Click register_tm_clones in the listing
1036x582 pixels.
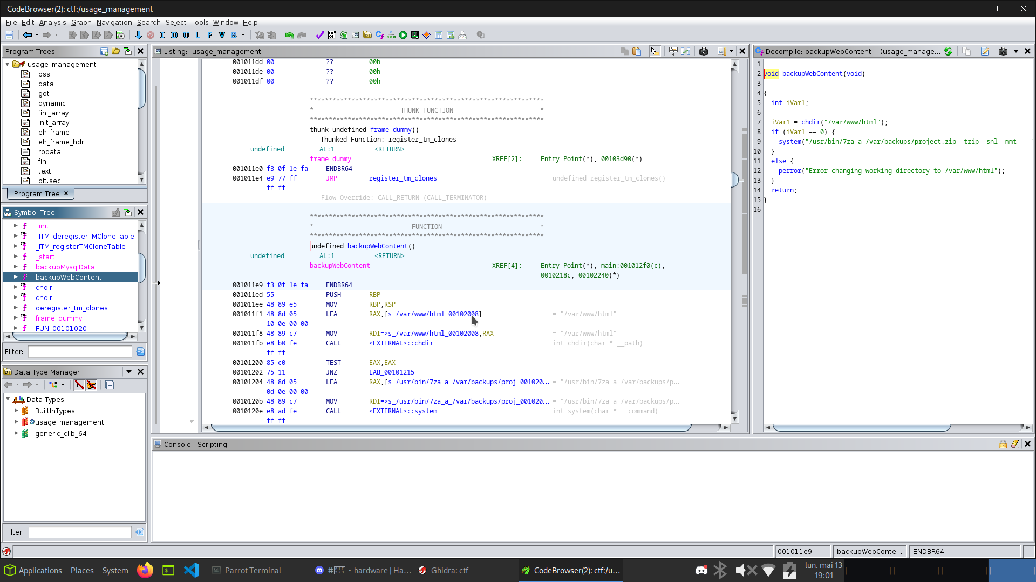point(403,178)
